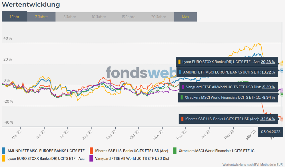The height and width of the screenshot is (167, 285).
Task: Choose the 10 Jahre period tab
Action: click(99, 17)
